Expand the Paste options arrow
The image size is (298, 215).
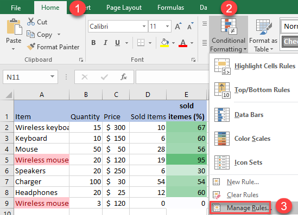point(13,49)
